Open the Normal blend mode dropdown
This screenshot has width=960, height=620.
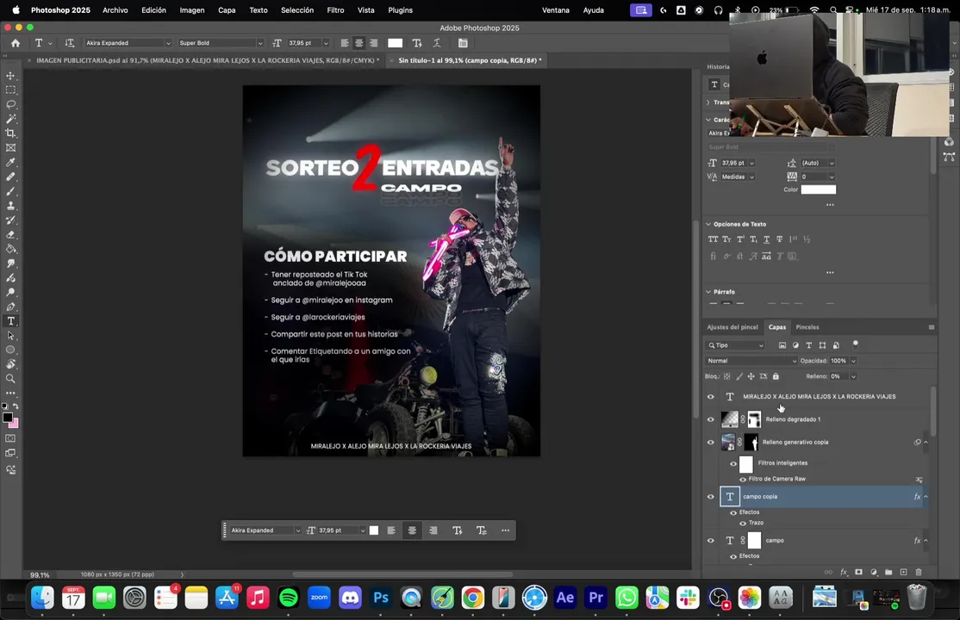[751, 361]
